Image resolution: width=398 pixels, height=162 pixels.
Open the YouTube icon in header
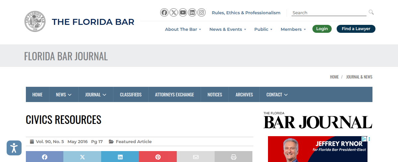coord(183,13)
